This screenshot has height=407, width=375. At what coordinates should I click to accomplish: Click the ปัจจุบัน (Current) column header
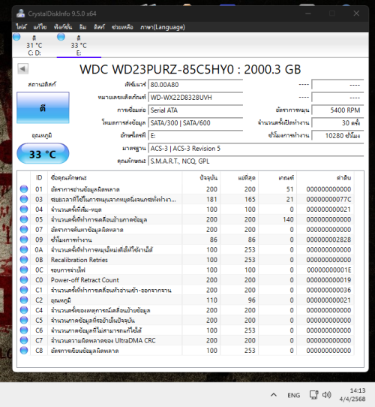(202, 178)
